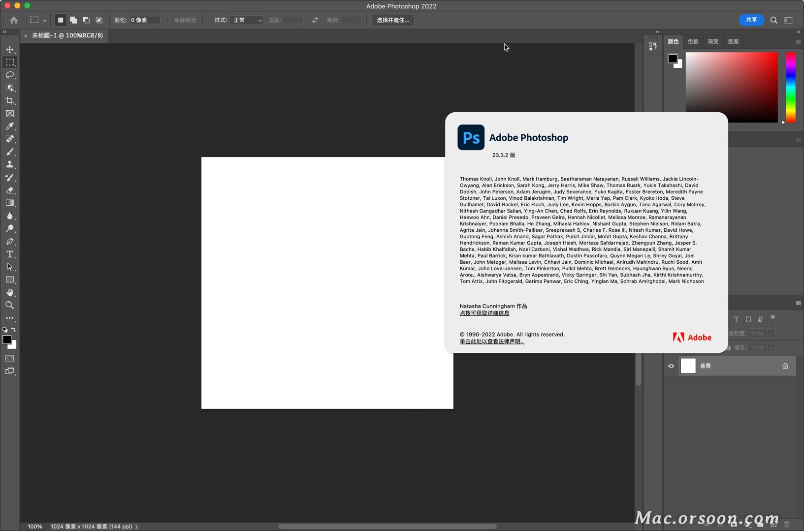
Task: Open the 单击此处以查看法律声明 legal link
Action: [x=492, y=341]
